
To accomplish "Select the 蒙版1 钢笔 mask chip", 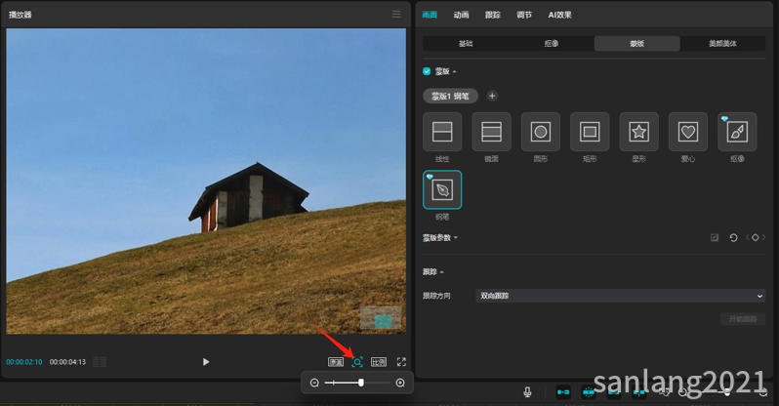I will click(x=450, y=96).
